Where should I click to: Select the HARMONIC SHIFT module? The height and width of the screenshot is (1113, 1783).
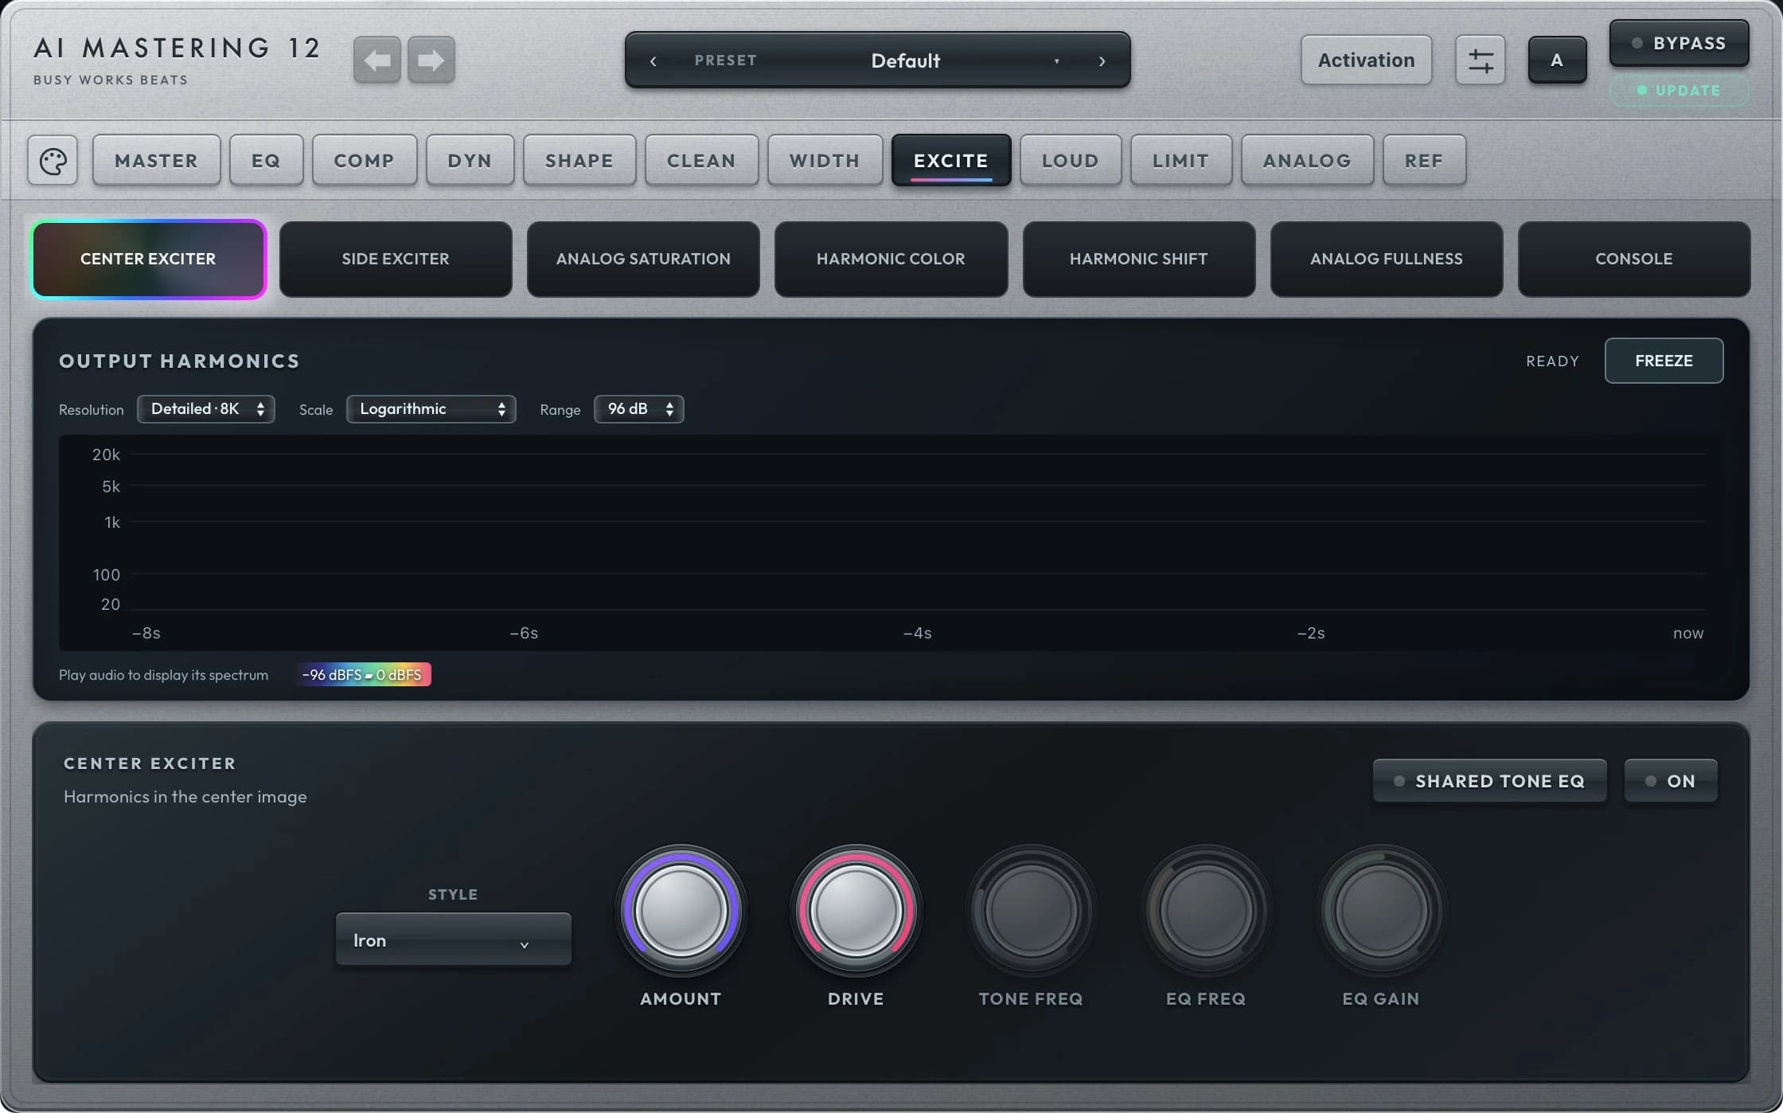click(1138, 259)
